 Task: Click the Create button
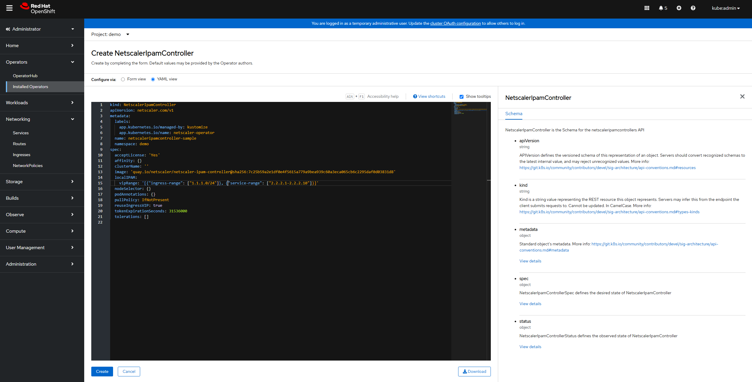click(102, 371)
